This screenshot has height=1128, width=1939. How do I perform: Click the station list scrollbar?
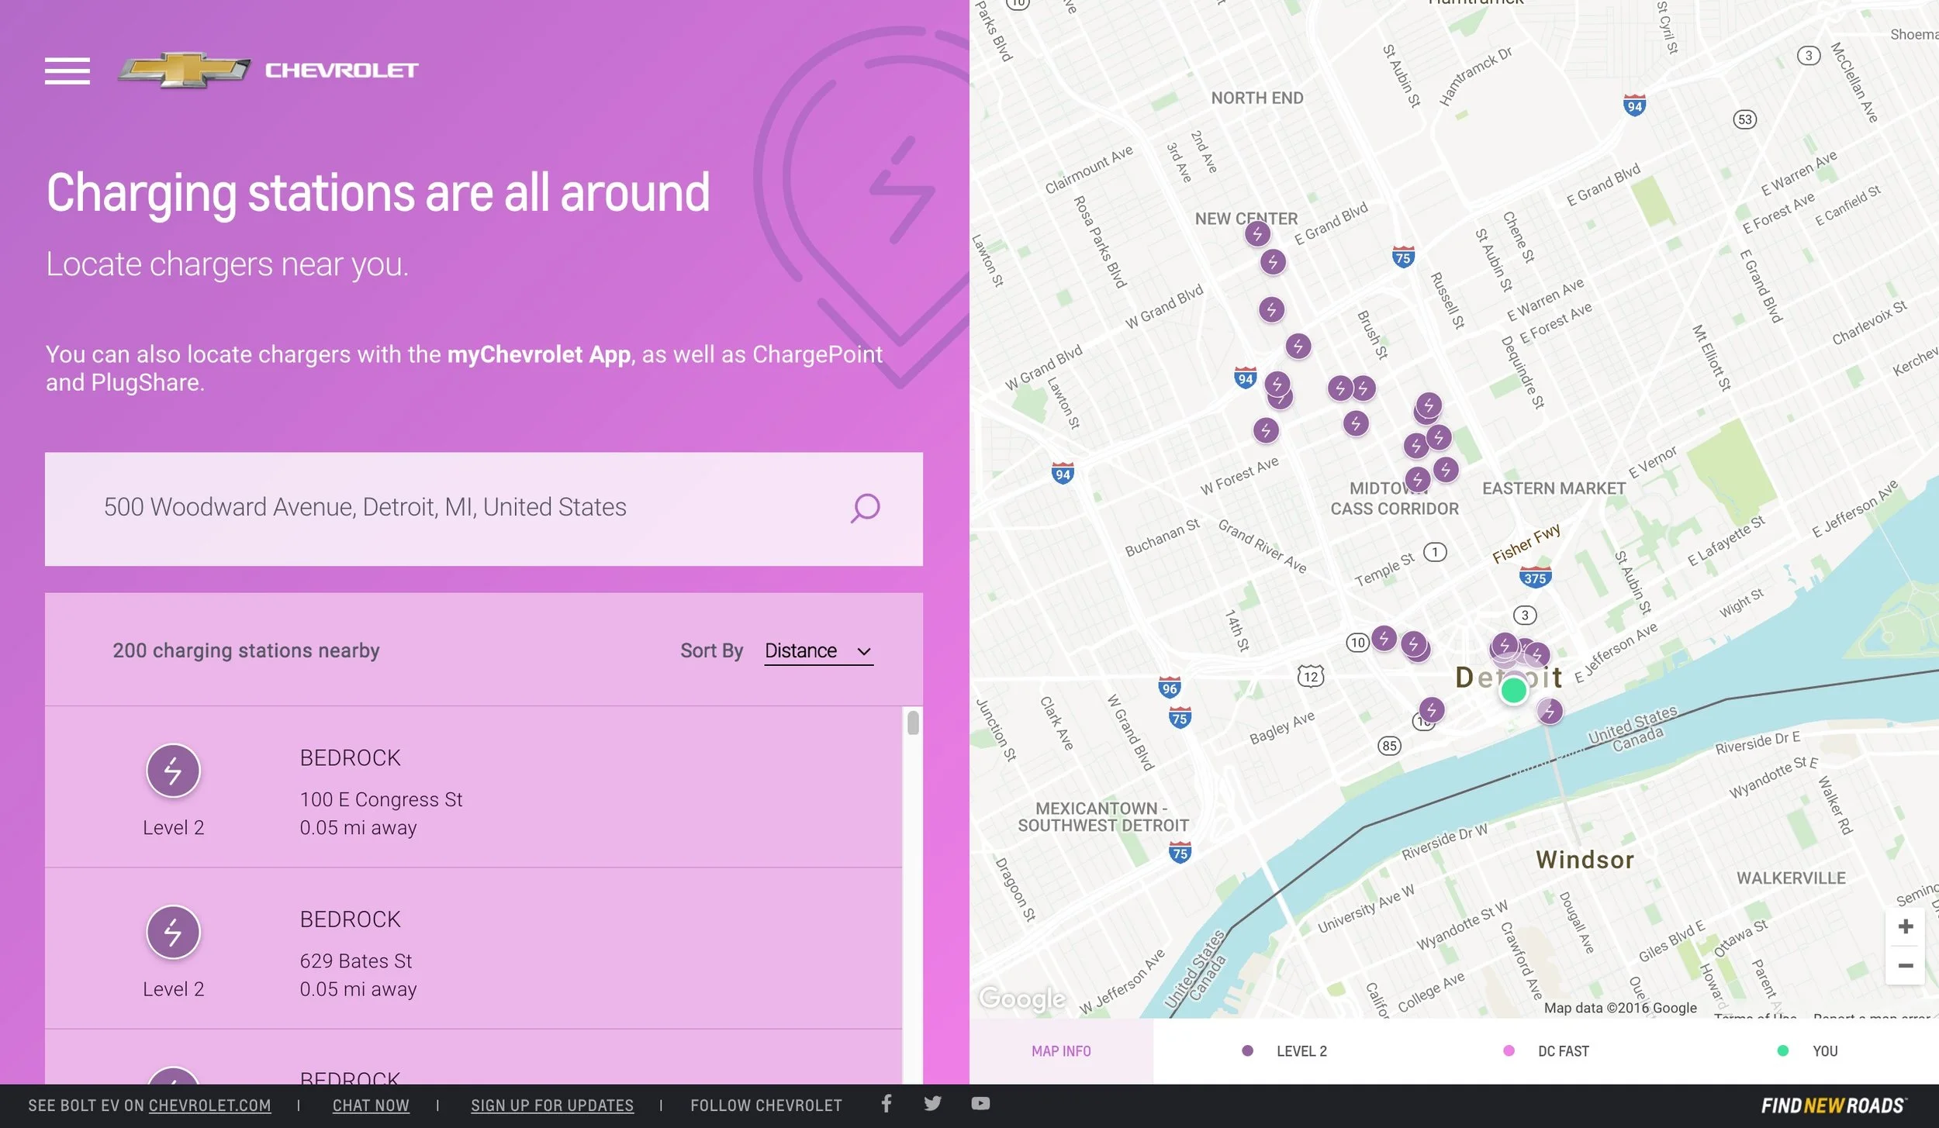point(913,723)
